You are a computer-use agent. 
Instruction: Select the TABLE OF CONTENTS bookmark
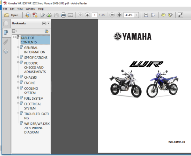point(35,40)
